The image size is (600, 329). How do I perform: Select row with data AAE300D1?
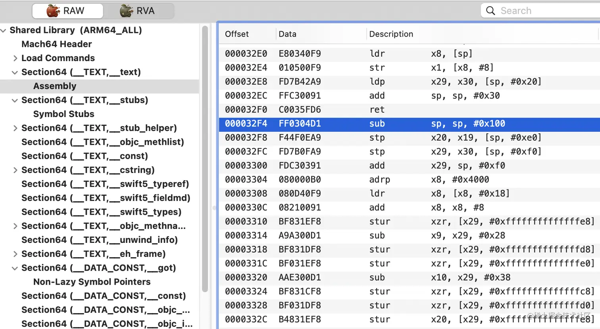410,277
